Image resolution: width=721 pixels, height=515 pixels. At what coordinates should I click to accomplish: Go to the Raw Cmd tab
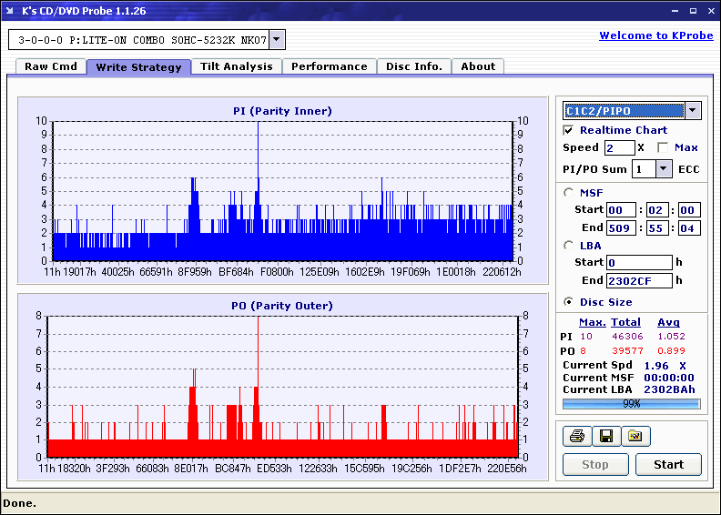pyautogui.click(x=51, y=66)
